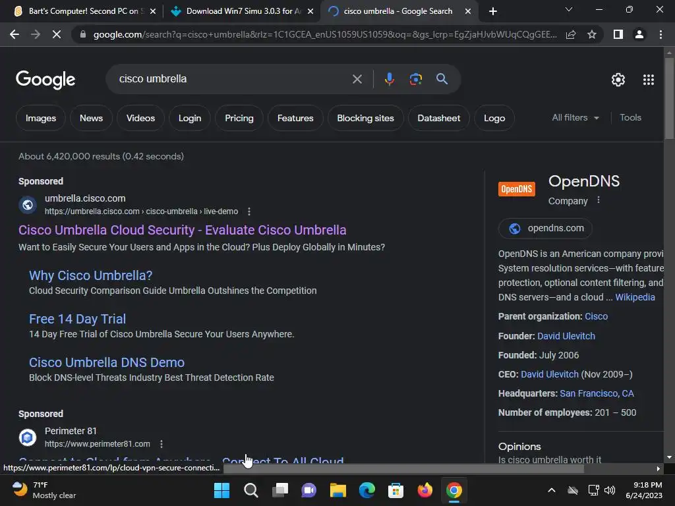Open Microsoft Store from taskbar
This screenshot has height=506, width=675.
pyautogui.click(x=396, y=490)
